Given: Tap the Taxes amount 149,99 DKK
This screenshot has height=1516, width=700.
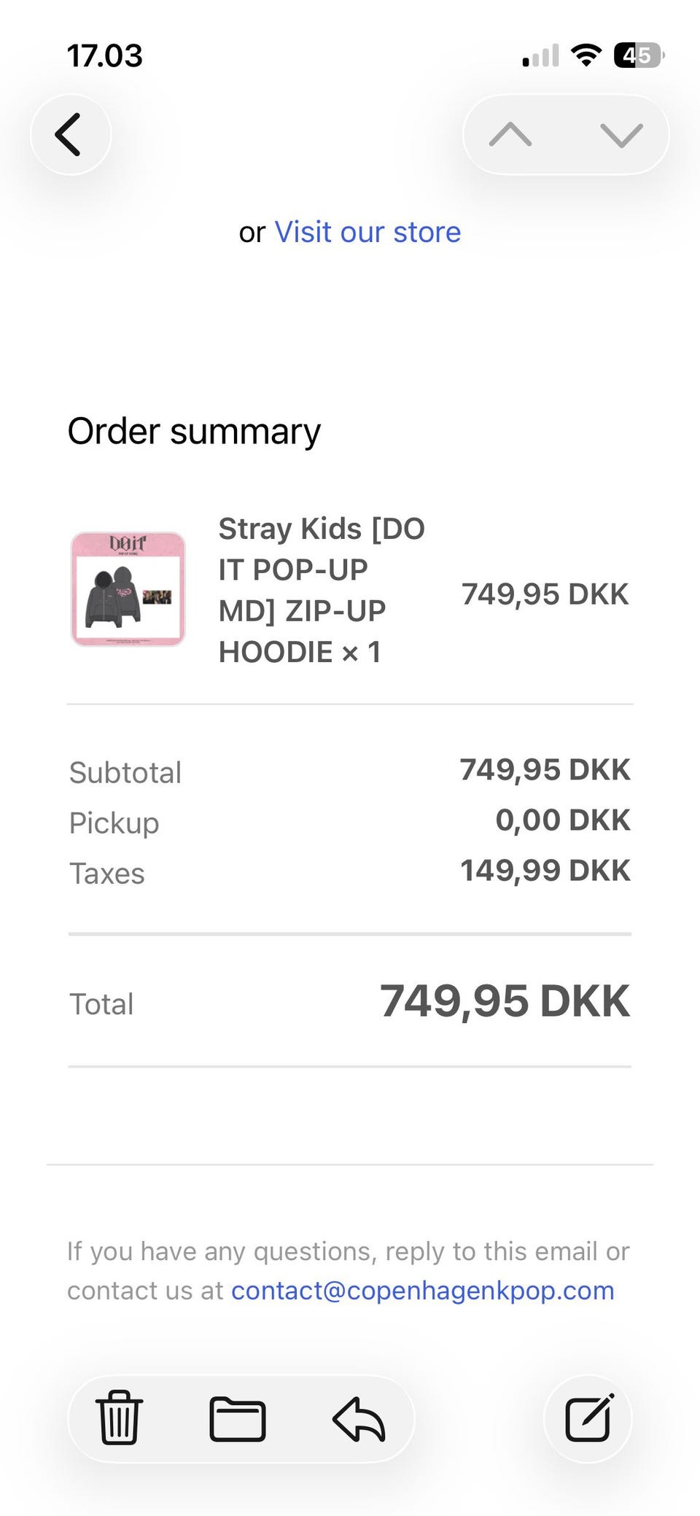Looking at the screenshot, I should point(545,871).
